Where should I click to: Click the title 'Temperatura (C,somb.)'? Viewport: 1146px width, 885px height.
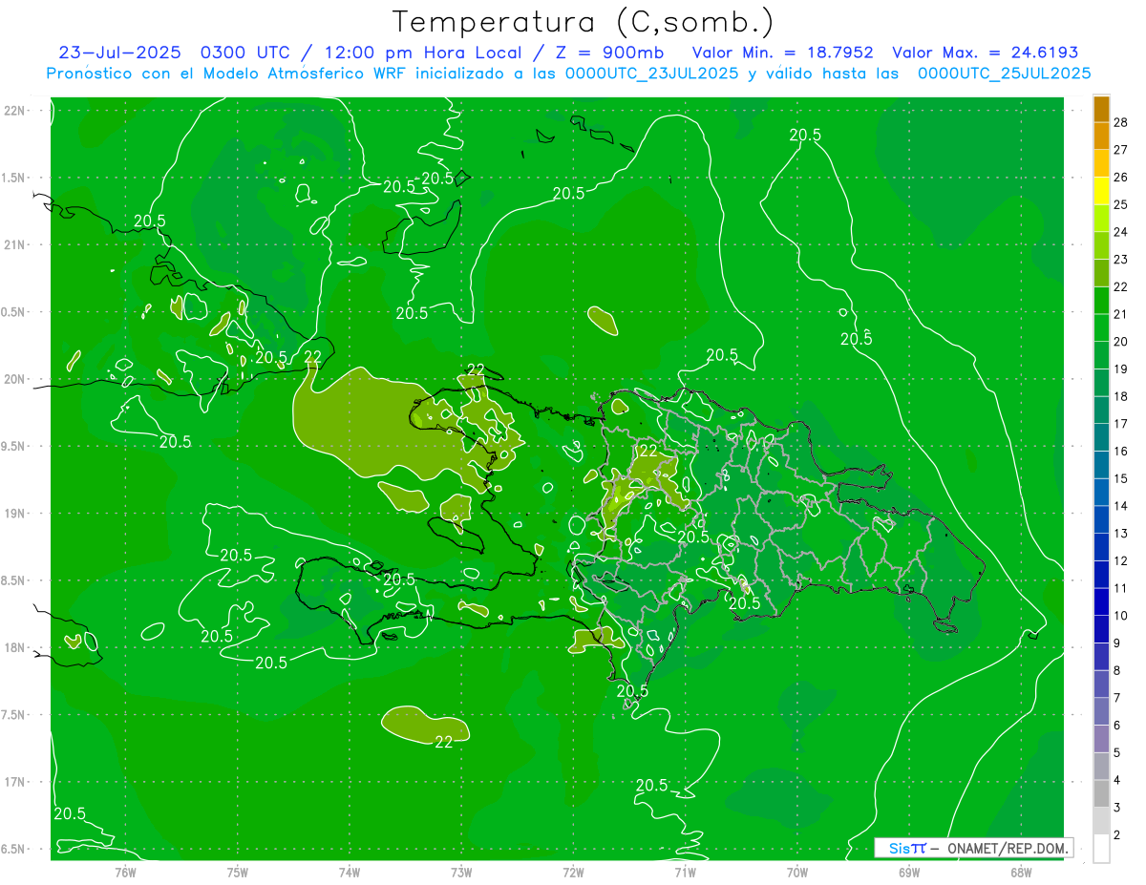583,22
